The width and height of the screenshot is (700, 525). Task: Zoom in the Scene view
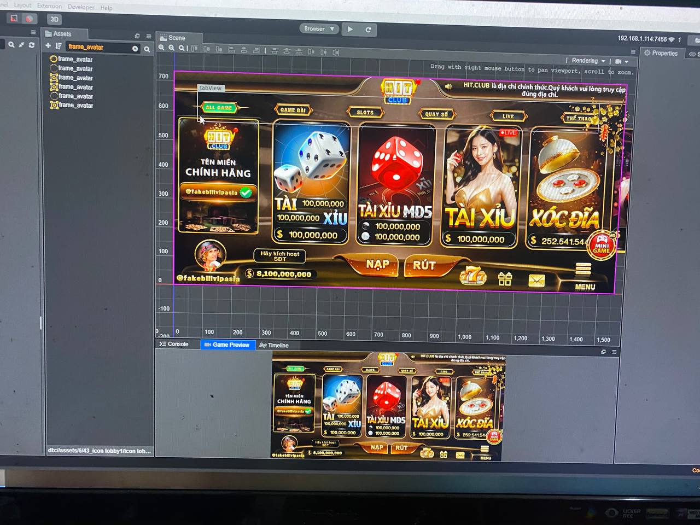click(161, 48)
